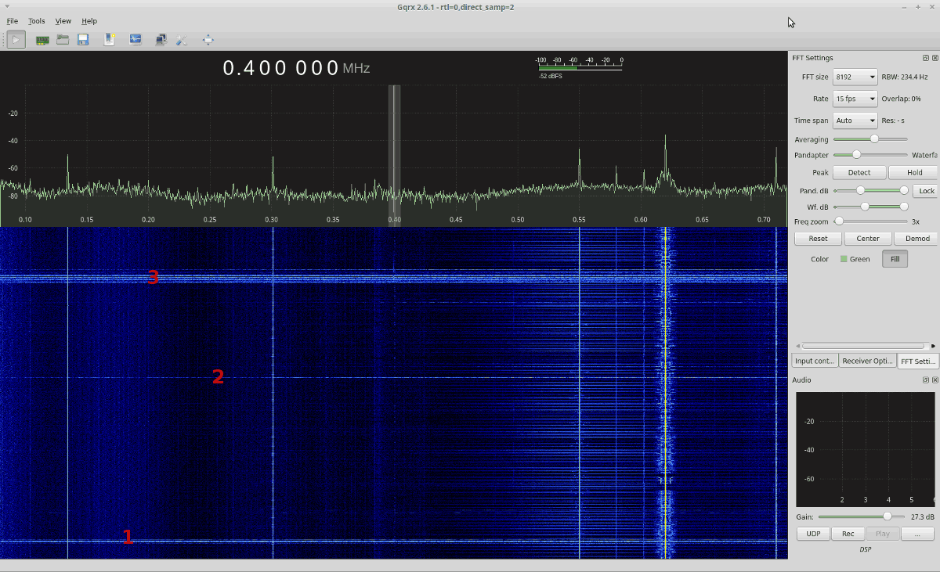This screenshot has width=940, height=572.
Task: Click the demodulator filter marker at 0.40
Action: (395, 155)
